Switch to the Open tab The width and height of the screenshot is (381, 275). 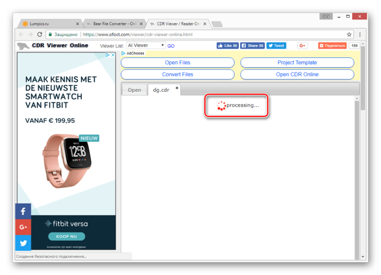135,89
